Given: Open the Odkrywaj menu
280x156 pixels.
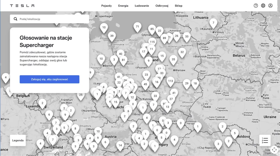Looking at the screenshot, I should pos(162,6).
